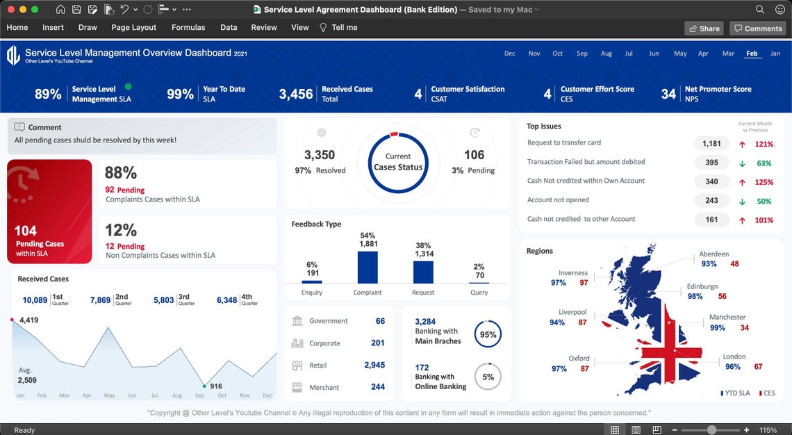The width and height of the screenshot is (792, 435).
Task: Switch to the Formulas ribbon tab
Action: coord(188,27)
